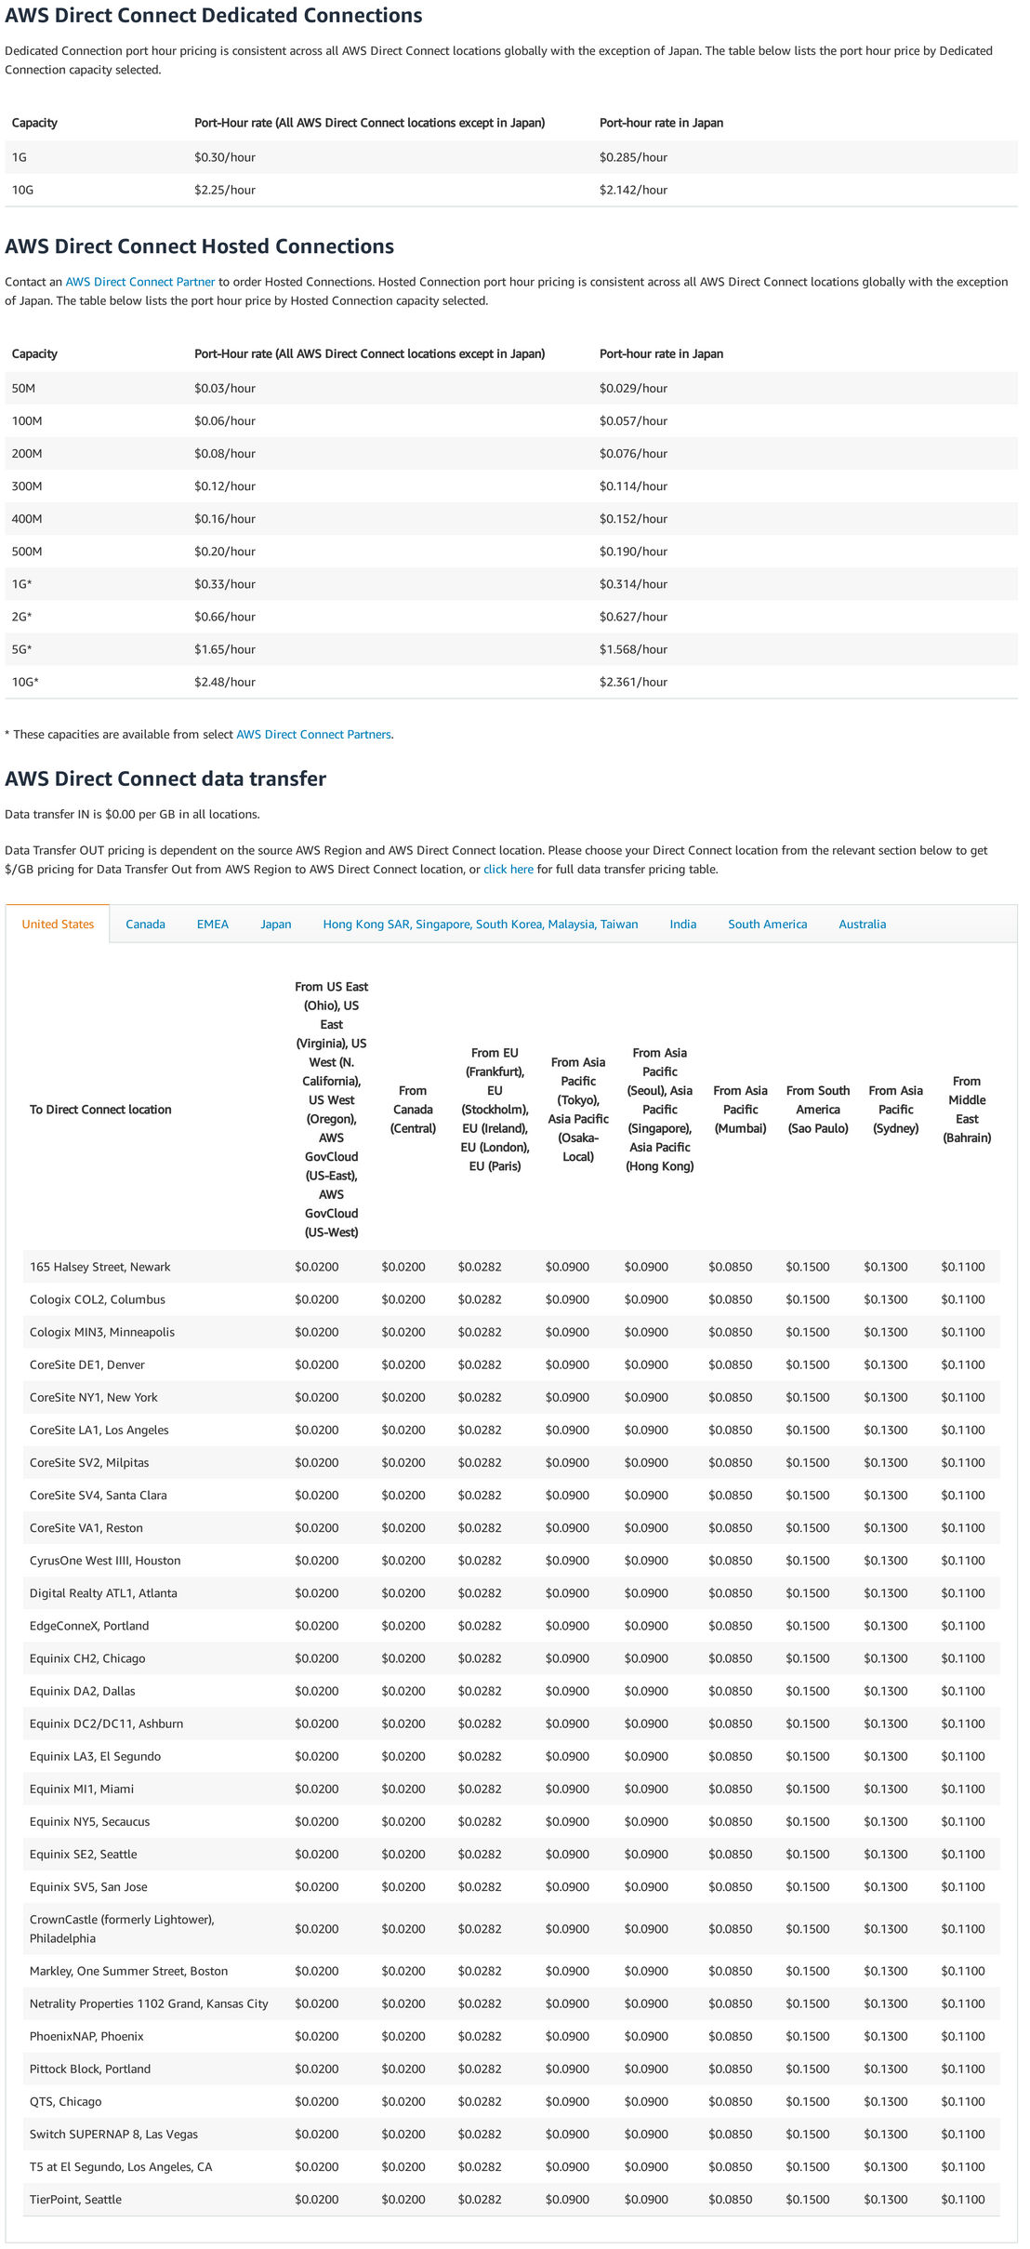
Task: Follow the AWS Direct Connect Partners footnote link
Action: tap(313, 734)
